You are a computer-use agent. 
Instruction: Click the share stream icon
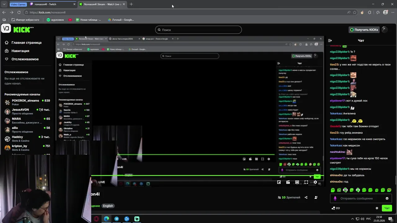coord(306,197)
